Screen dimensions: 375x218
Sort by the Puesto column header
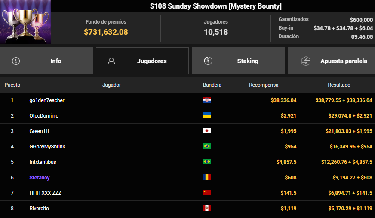pyautogui.click(x=12, y=85)
